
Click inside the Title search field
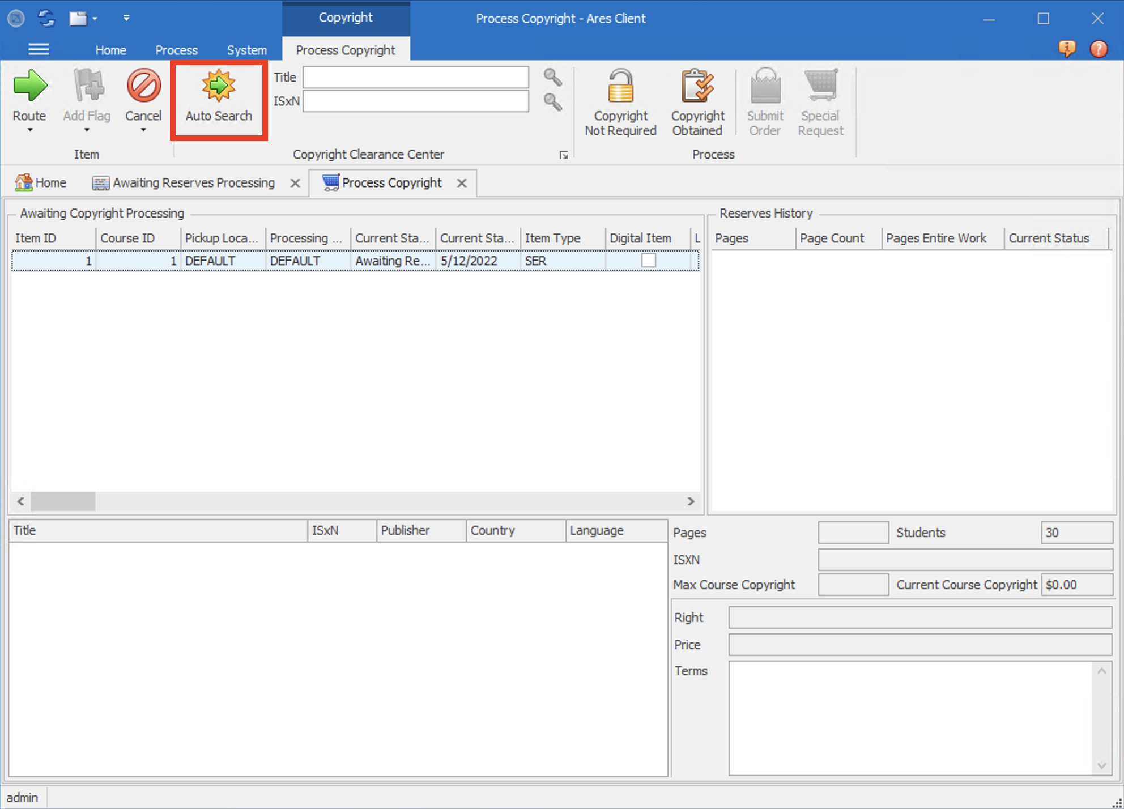pyautogui.click(x=415, y=77)
